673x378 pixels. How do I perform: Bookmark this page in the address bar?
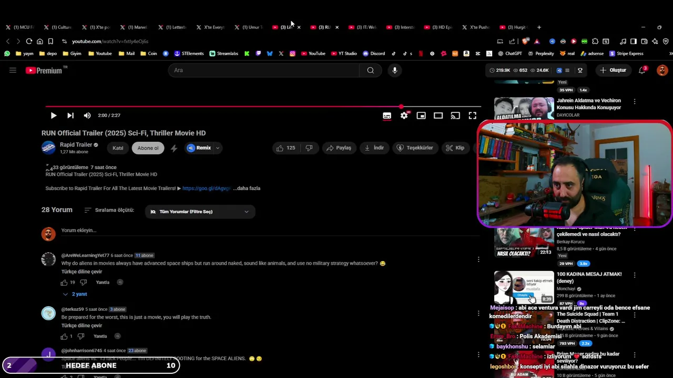50,41
